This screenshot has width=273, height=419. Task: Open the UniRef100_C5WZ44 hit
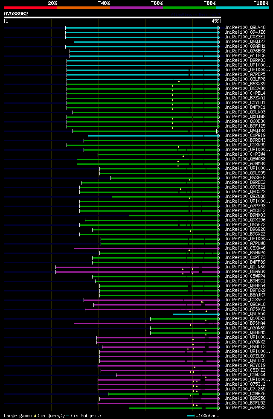click(245, 375)
